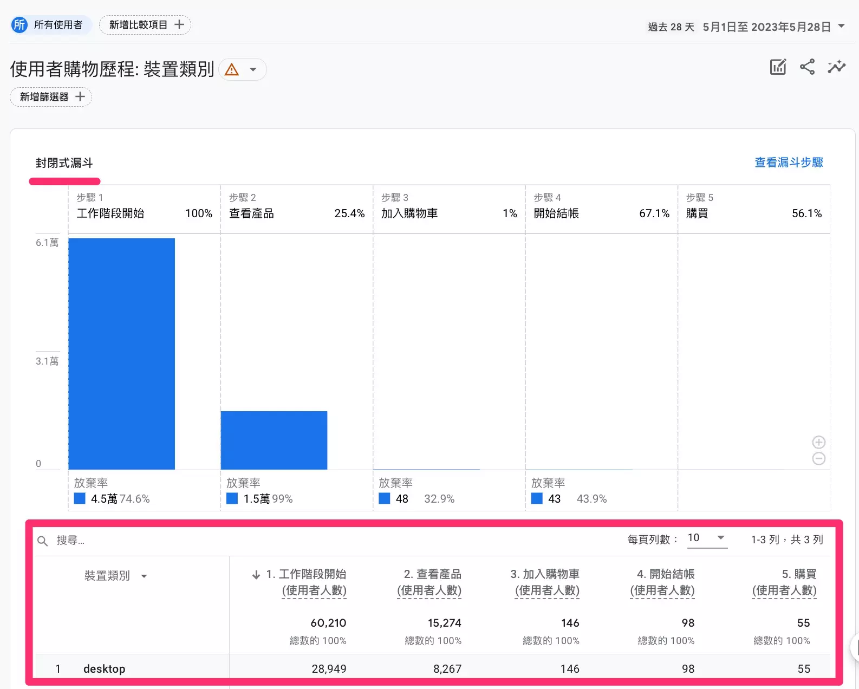Viewport: 859px width, 689px height.
Task: Open the date range dropdown arrow
Action: point(842,26)
